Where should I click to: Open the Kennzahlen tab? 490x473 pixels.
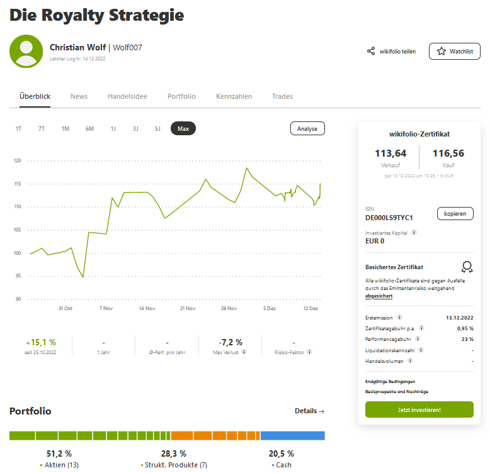click(234, 96)
